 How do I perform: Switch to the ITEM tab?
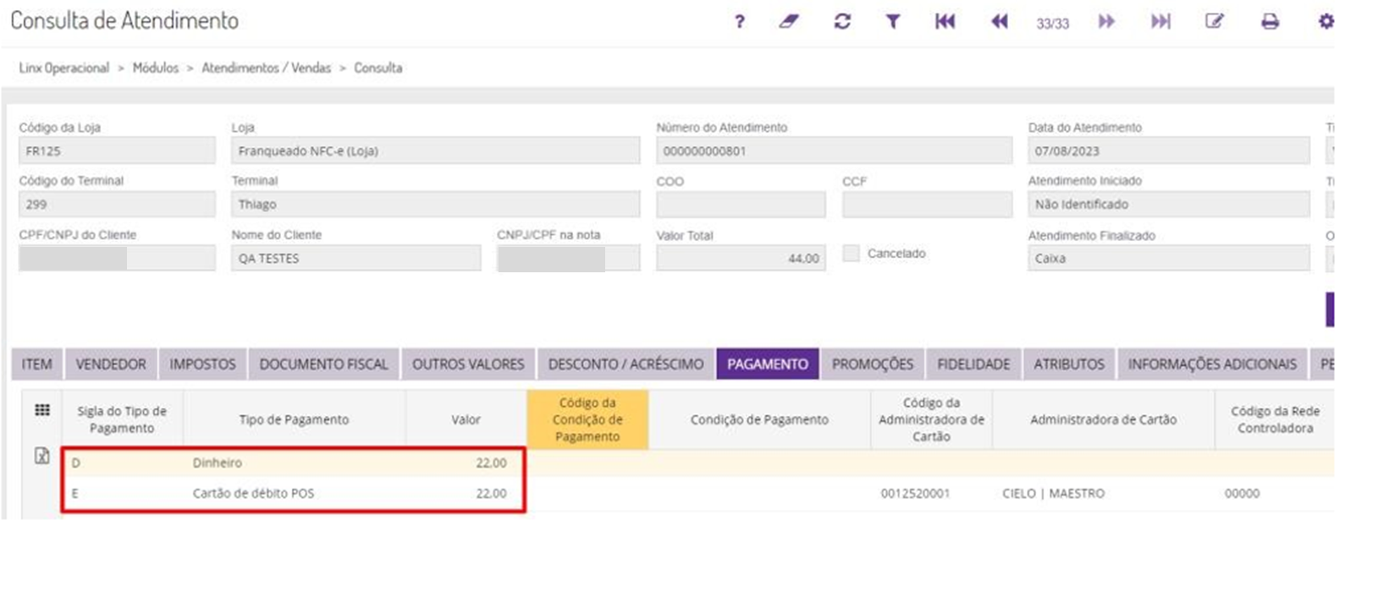[x=36, y=364]
